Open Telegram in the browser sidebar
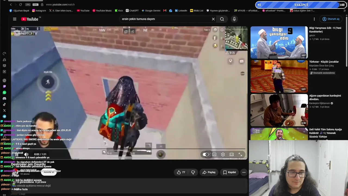Screen dimensions: 348x196 (4, 117)
